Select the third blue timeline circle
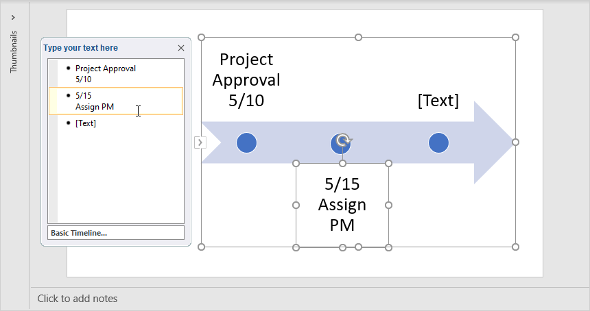This screenshot has height=311, width=590. [x=438, y=142]
